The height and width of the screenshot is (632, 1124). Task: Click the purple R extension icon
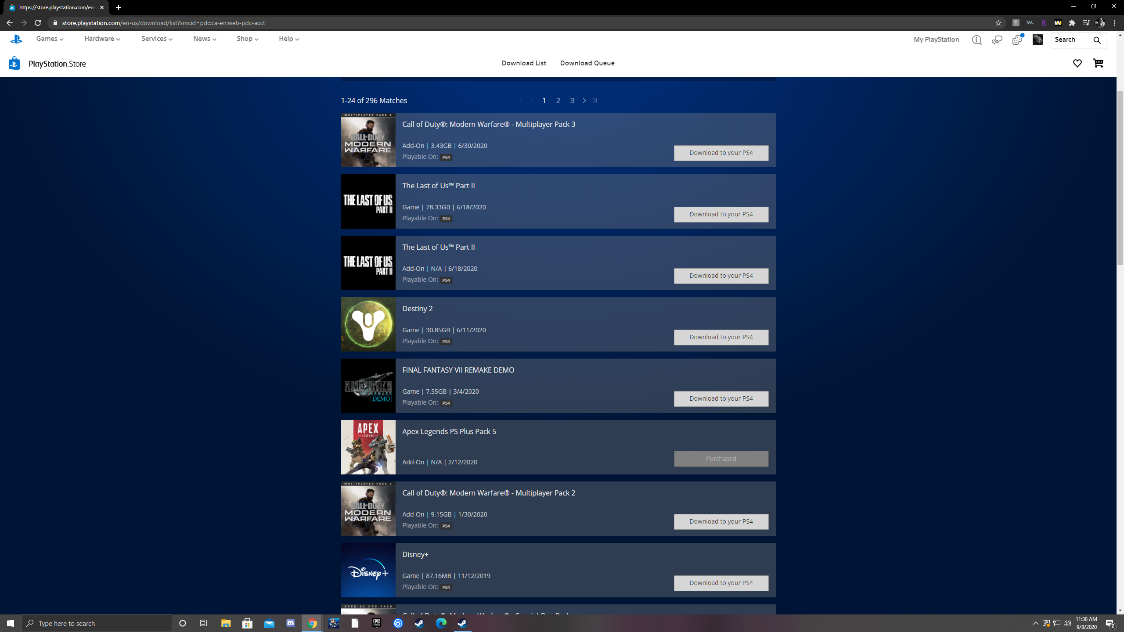(1044, 23)
